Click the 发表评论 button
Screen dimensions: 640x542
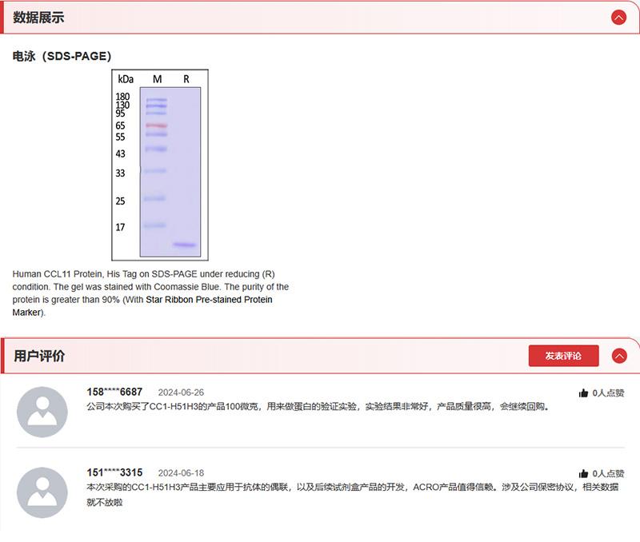point(563,356)
